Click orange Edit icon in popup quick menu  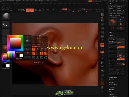34,53
